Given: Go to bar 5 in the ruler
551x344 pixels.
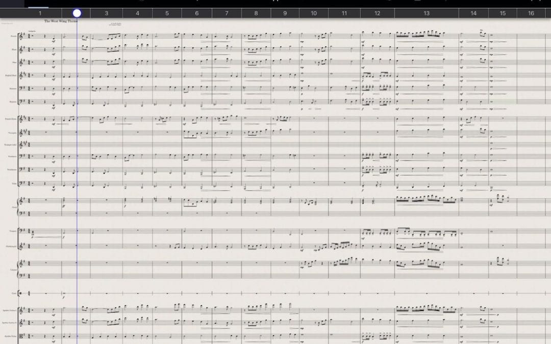Looking at the screenshot, I should click(167, 13).
